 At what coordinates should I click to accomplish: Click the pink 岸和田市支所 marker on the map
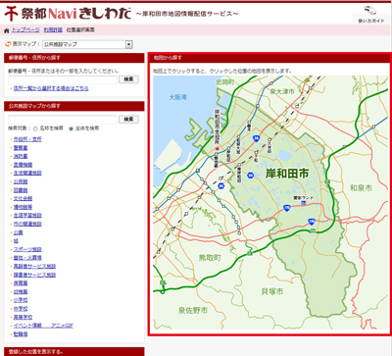coord(217,148)
